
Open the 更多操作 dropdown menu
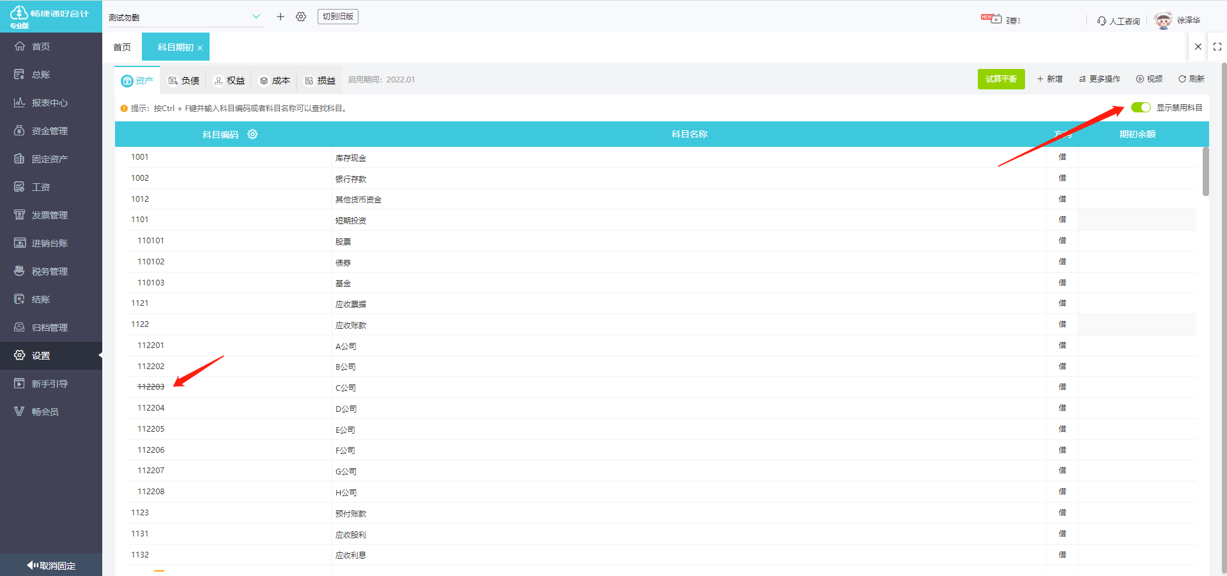click(1100, 79)
